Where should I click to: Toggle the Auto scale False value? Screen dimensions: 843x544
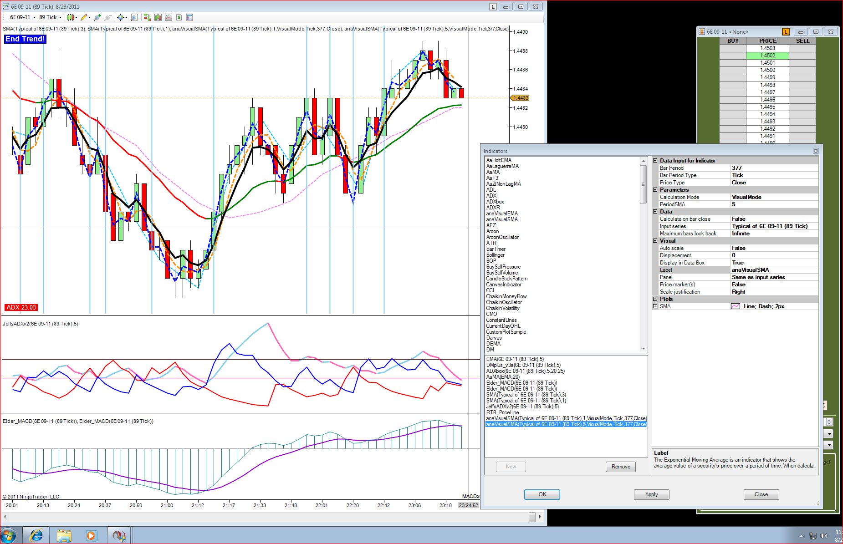tap(774, 248)
